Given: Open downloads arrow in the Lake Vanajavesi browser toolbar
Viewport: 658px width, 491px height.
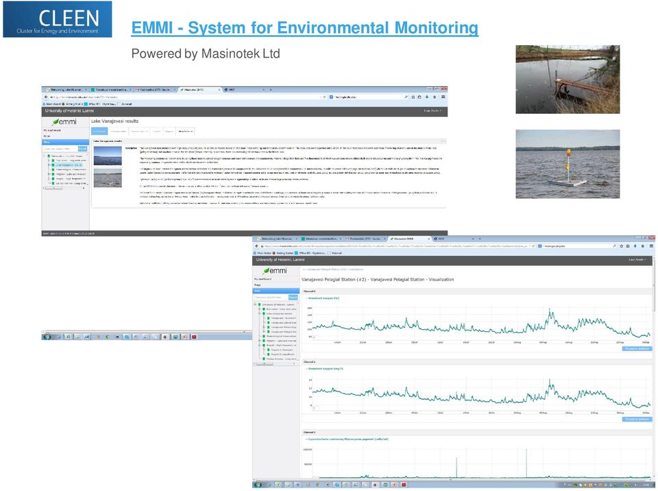Looking at the screenshot, I should click(427, 97).
